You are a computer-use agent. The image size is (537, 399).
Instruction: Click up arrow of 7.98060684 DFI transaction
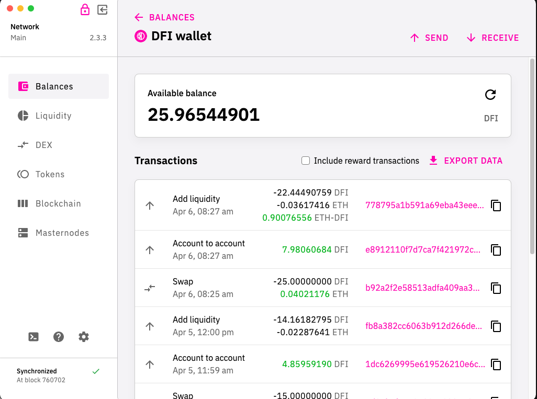click(150, 250)
